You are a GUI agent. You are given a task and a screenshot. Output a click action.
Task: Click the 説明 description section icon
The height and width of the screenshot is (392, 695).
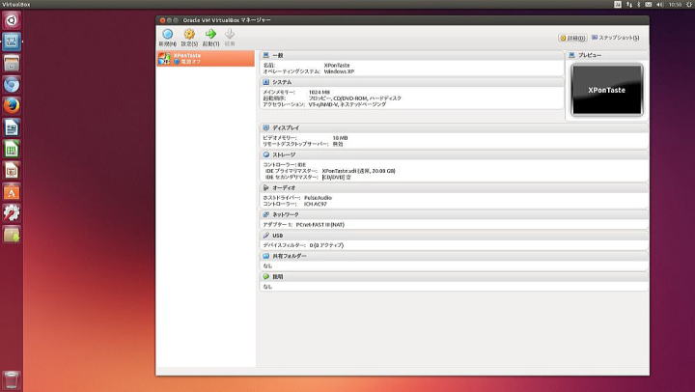click(266, 277)
